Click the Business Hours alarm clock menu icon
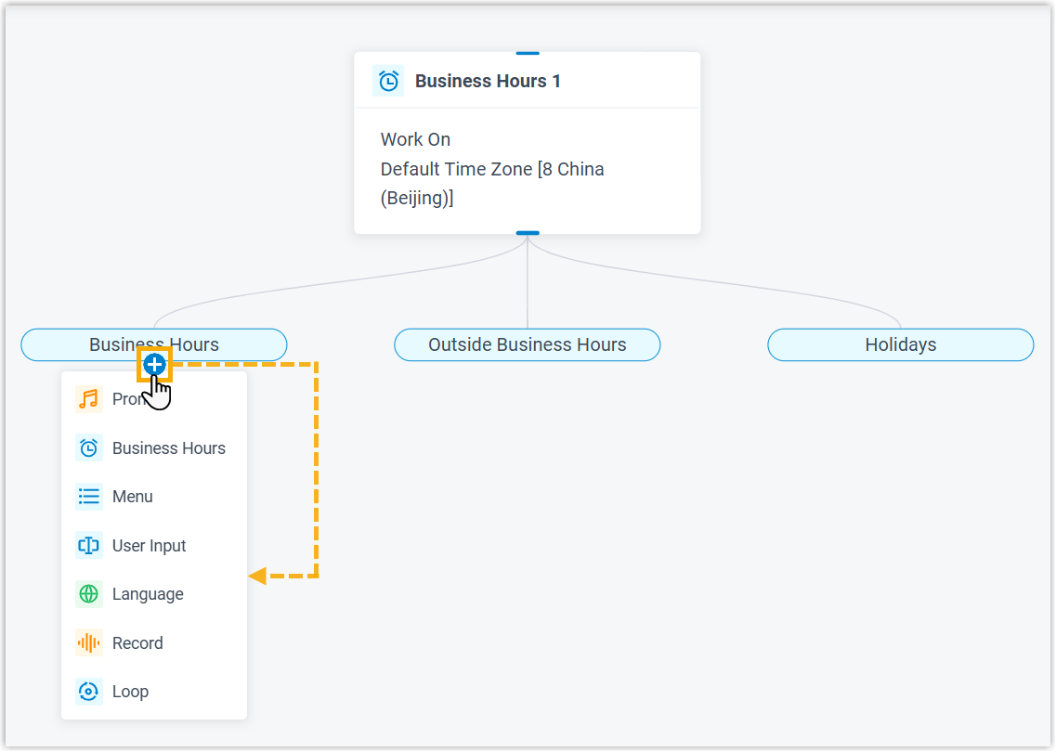 (x=89, y=448)
